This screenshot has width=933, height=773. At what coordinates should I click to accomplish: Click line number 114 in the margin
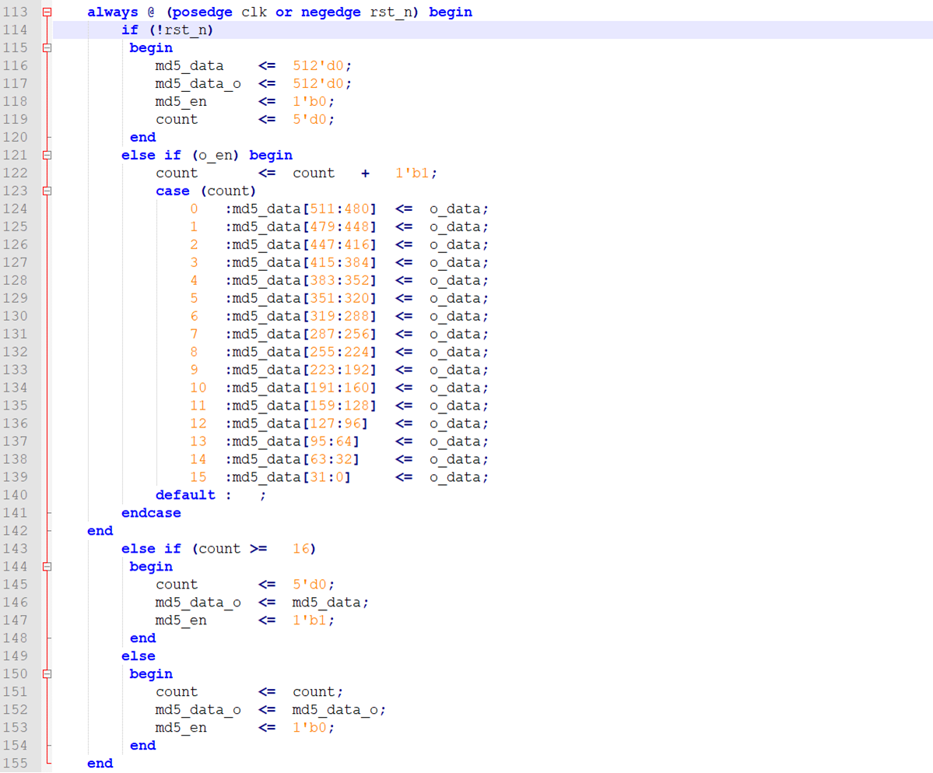pyautogui.click(x=16, y=30)
